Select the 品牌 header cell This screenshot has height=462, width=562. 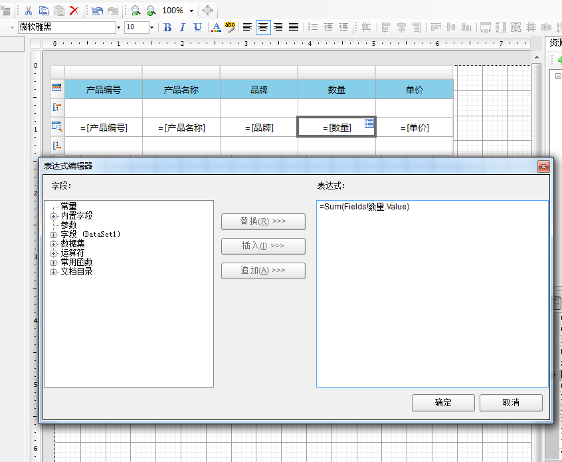259,89
